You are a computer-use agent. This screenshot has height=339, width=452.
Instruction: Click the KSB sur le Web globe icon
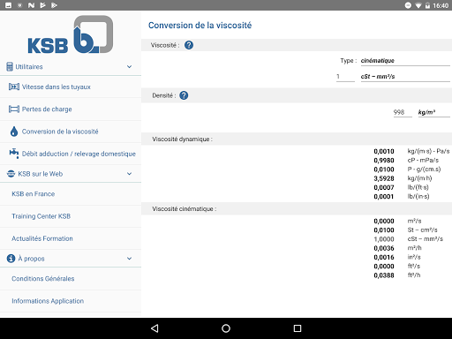11,174
